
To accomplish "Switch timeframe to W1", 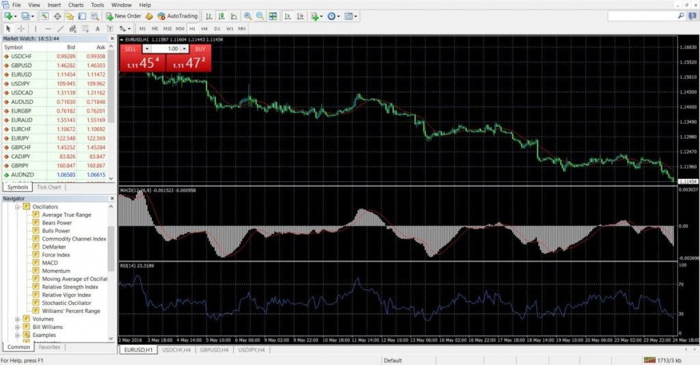I will tap(230, 29).
